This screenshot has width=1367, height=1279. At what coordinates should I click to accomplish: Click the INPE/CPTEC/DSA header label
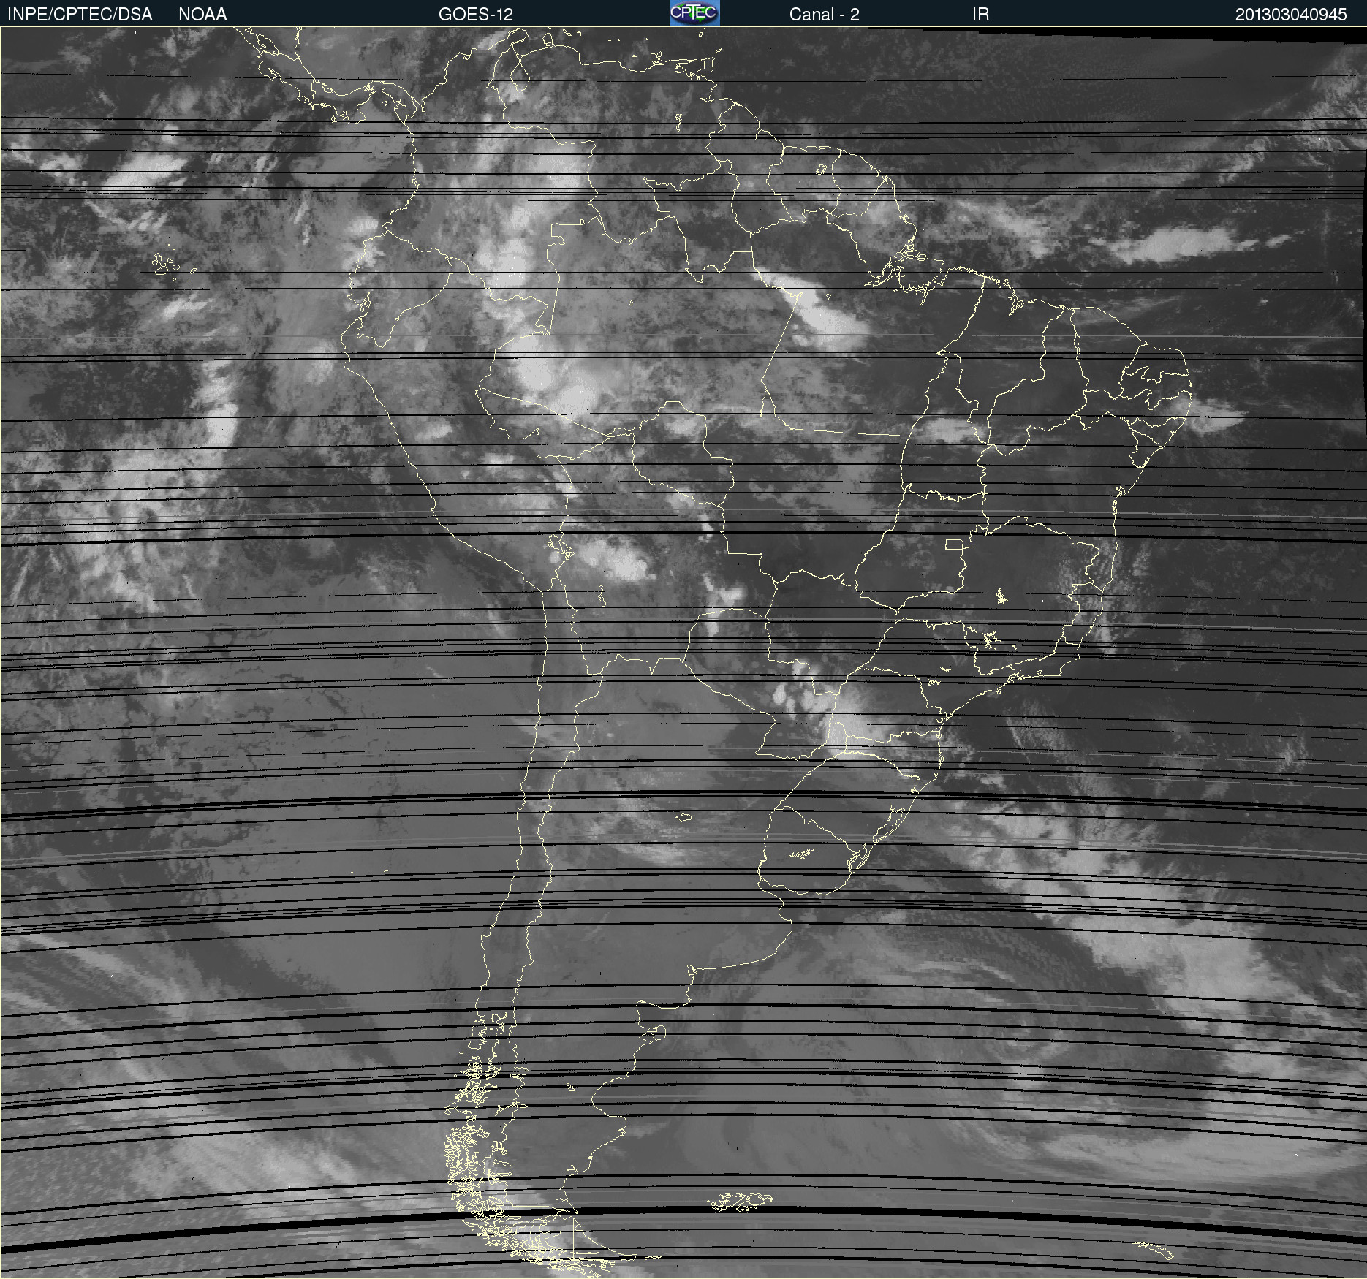pos(80,15)
